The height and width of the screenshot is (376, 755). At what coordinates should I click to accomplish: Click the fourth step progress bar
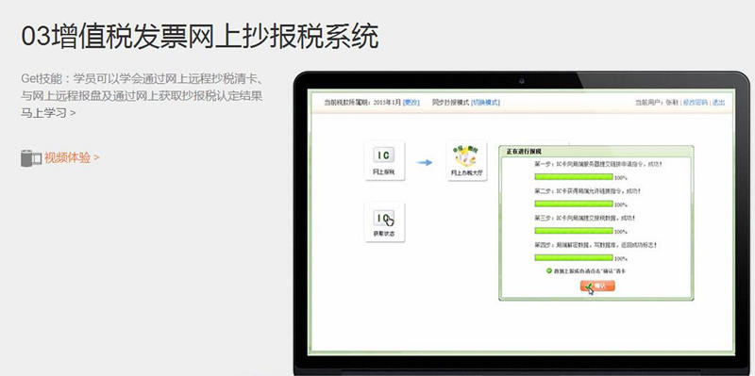[x=574, y=257]
